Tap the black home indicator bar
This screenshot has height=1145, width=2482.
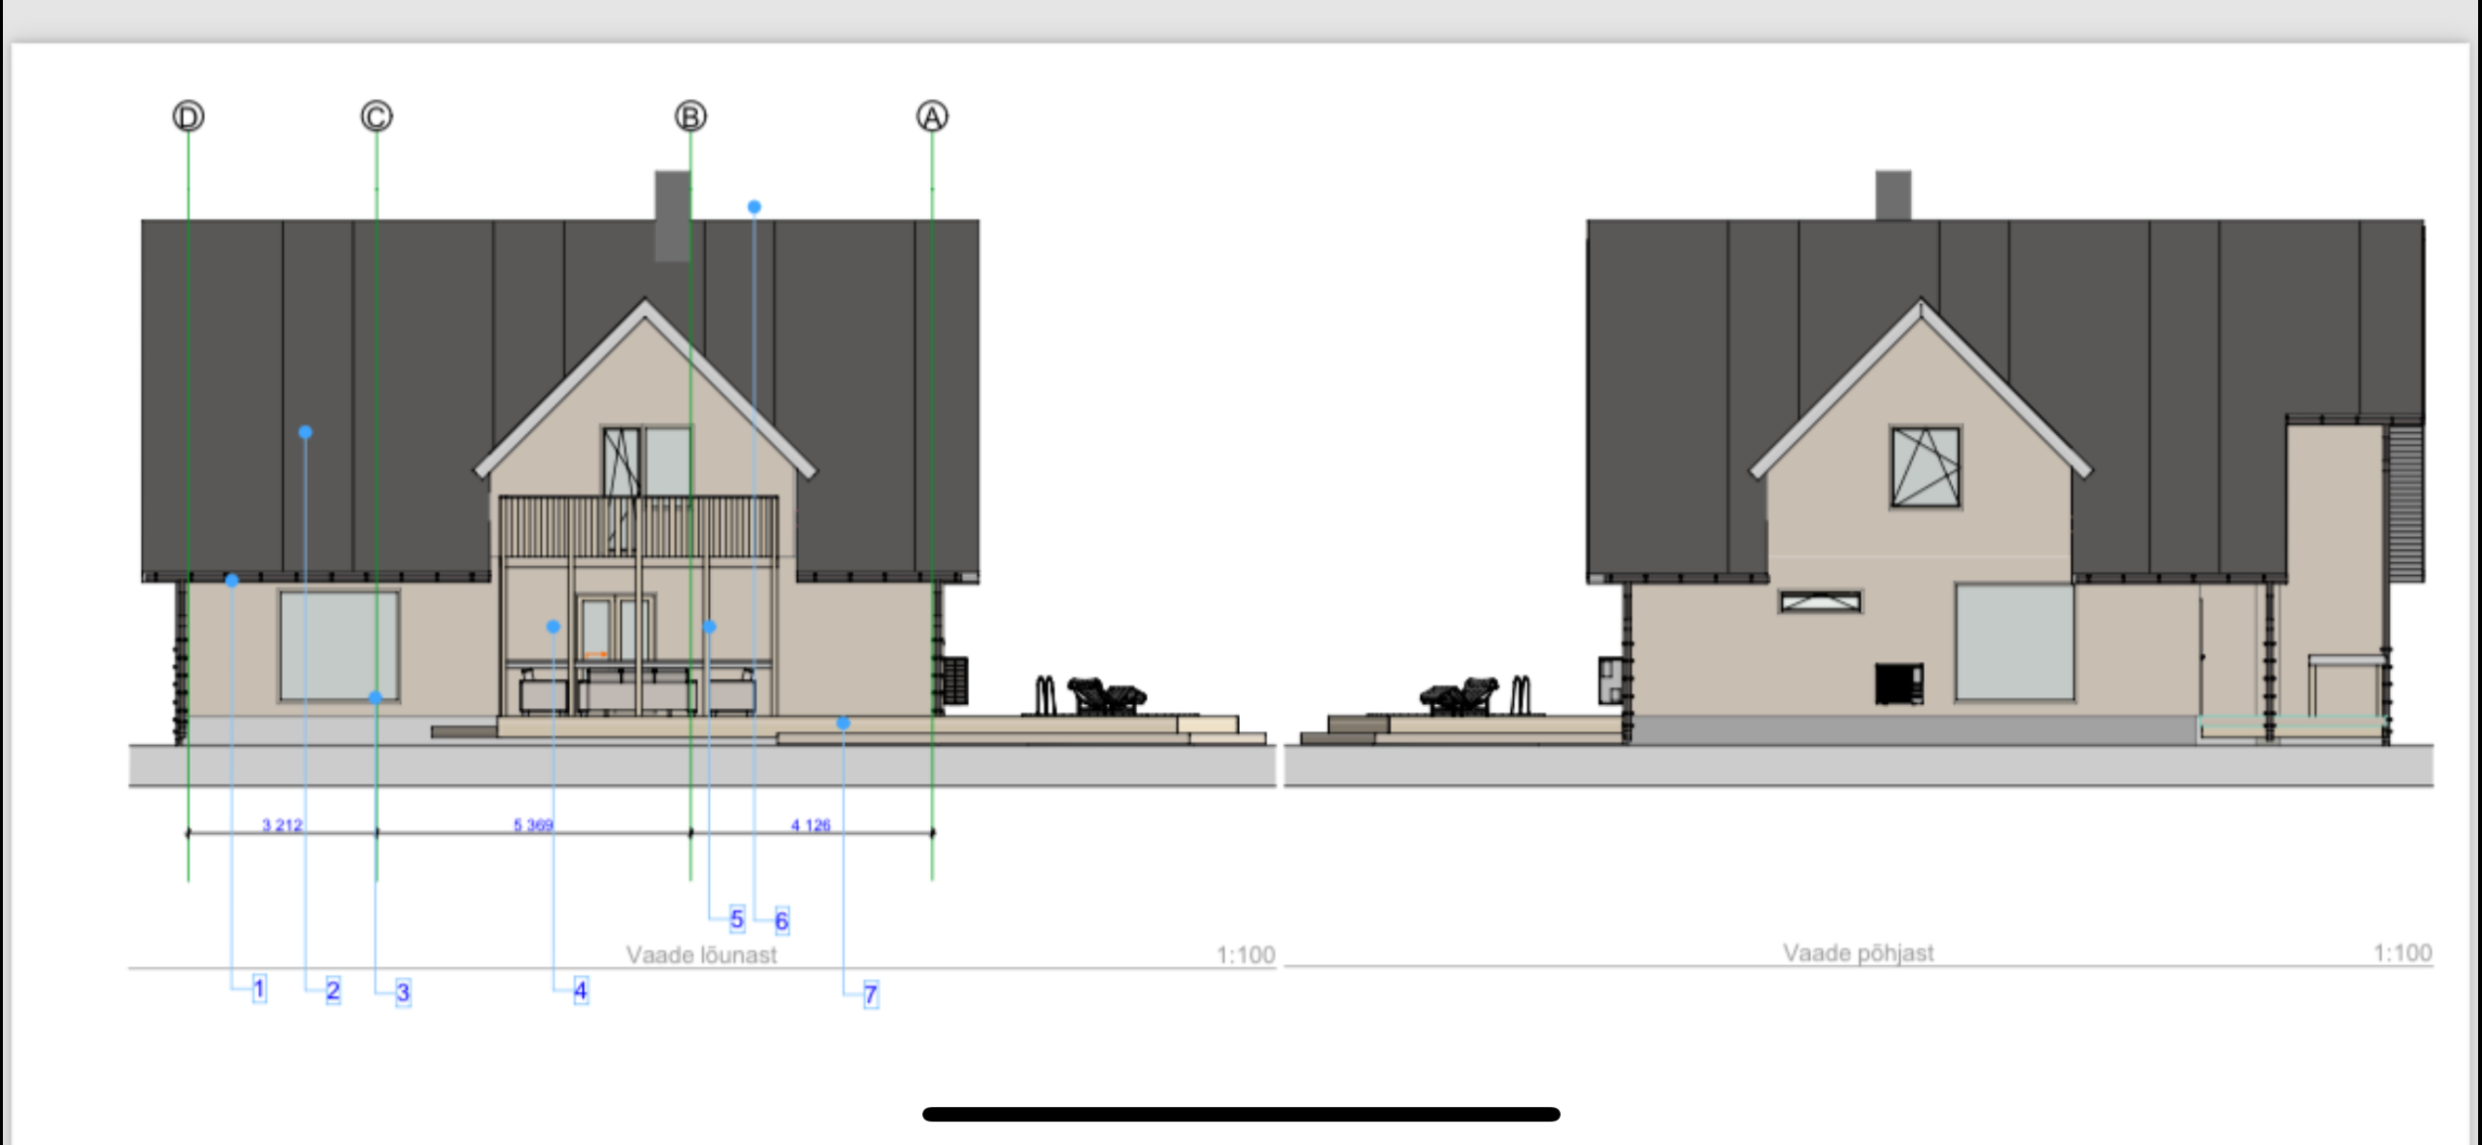point(1241,1114)
